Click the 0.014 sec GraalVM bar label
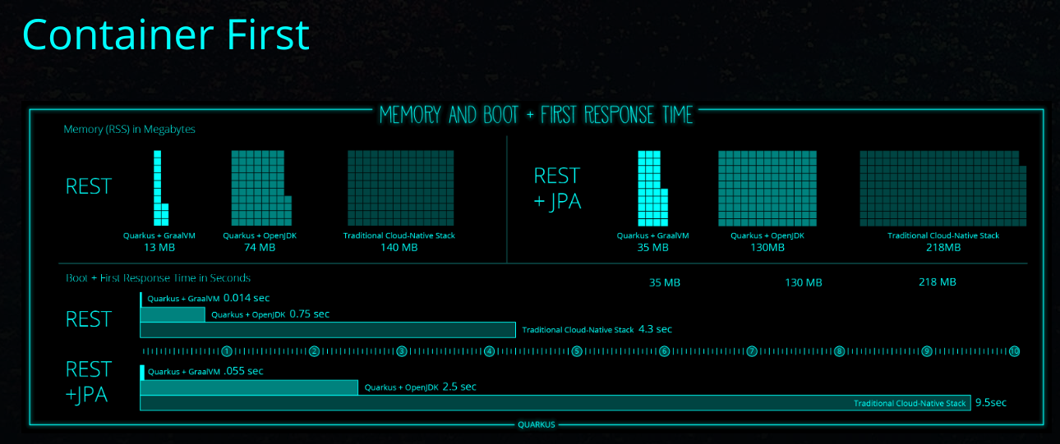The width and height of the screenshot is (1060, 444). [x=208, y=299]
